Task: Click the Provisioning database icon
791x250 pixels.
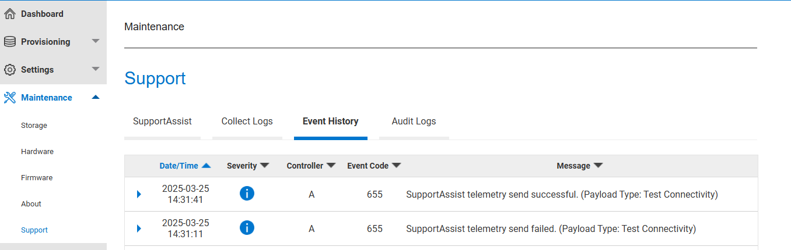Action: coord(9,42)
